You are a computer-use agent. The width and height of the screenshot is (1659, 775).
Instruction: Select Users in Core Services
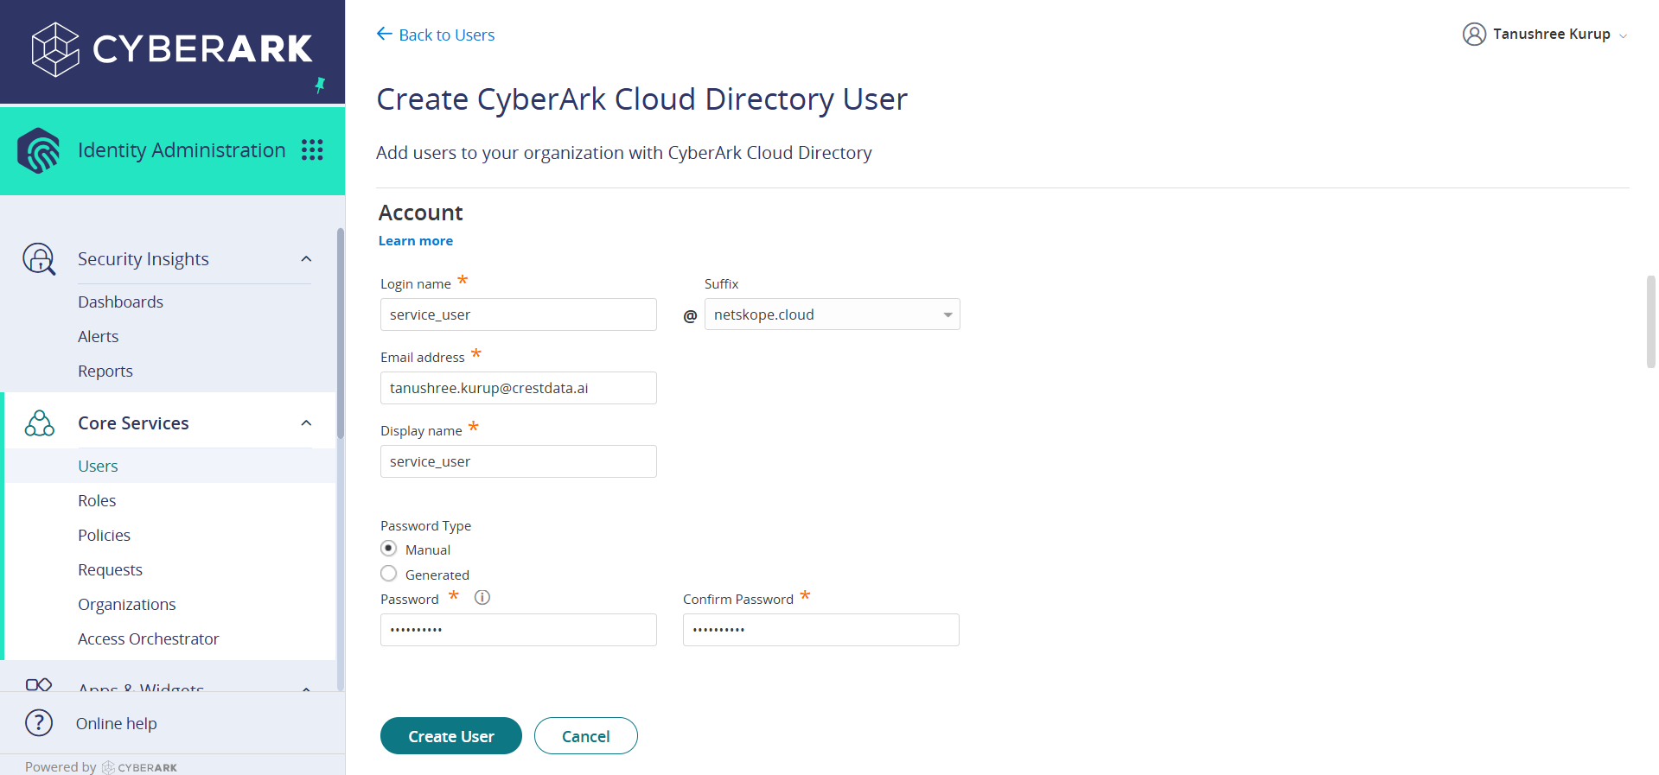click(98, 466)
